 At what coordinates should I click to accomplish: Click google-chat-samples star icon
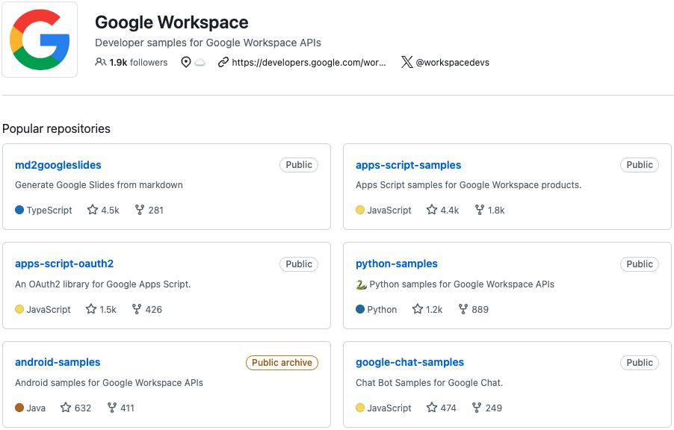tap(432, 408)
